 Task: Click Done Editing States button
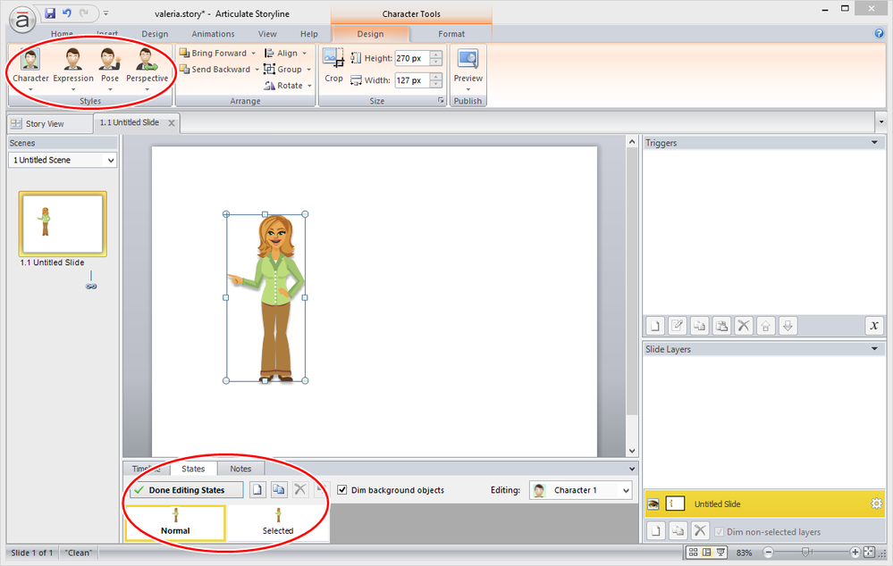(x=186, y=490)
